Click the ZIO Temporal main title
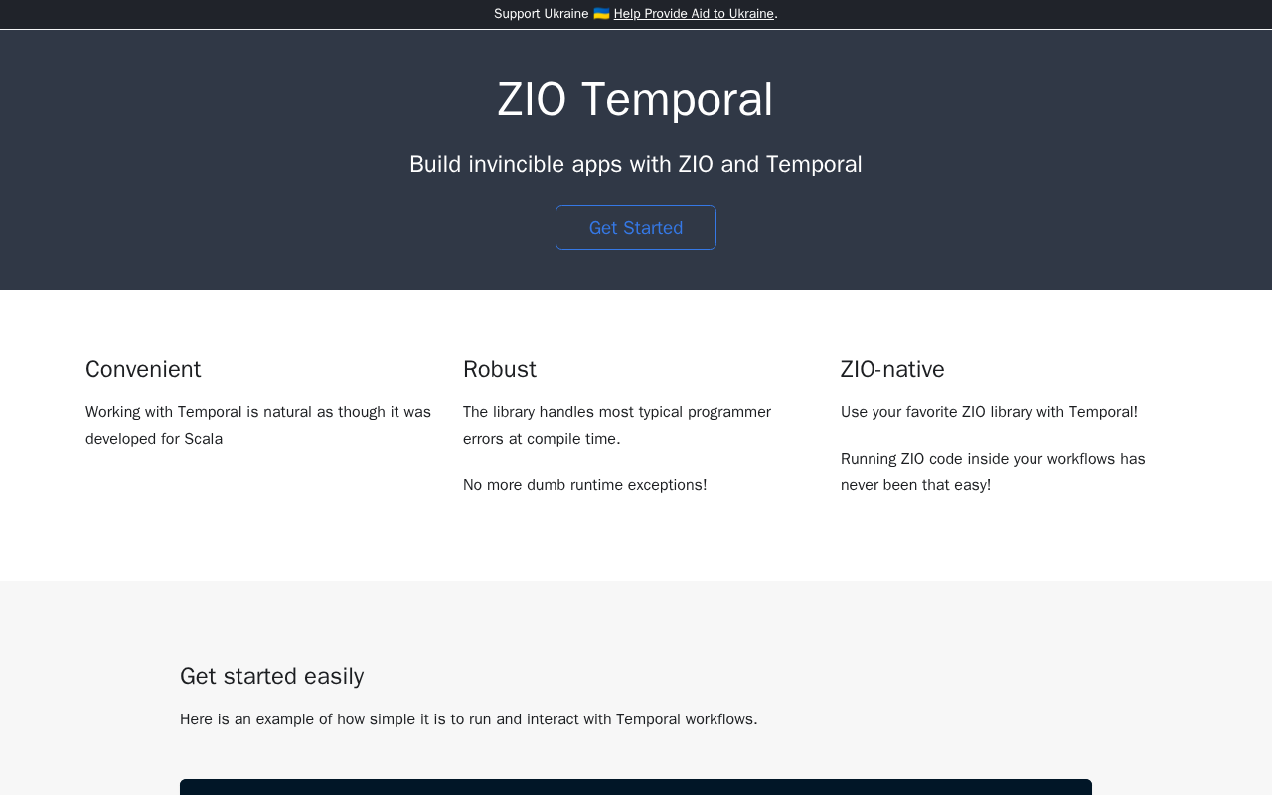Screen dimensions: 1272x795 click(635, 100)
